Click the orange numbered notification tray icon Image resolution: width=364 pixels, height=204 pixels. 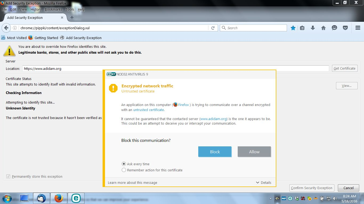coord(309,198)
